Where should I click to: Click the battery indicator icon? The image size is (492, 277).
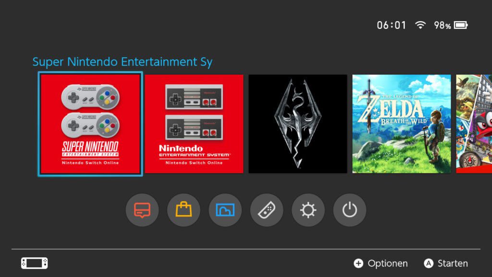(x=461, y=24)
